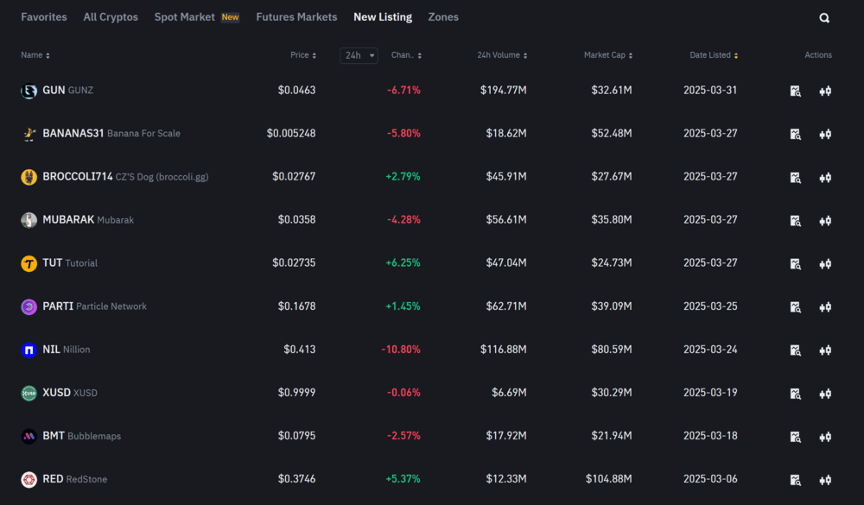Open details icon for BROCCOLI714 row
Viewport: 864px width, 505px height.
[795, 177]
